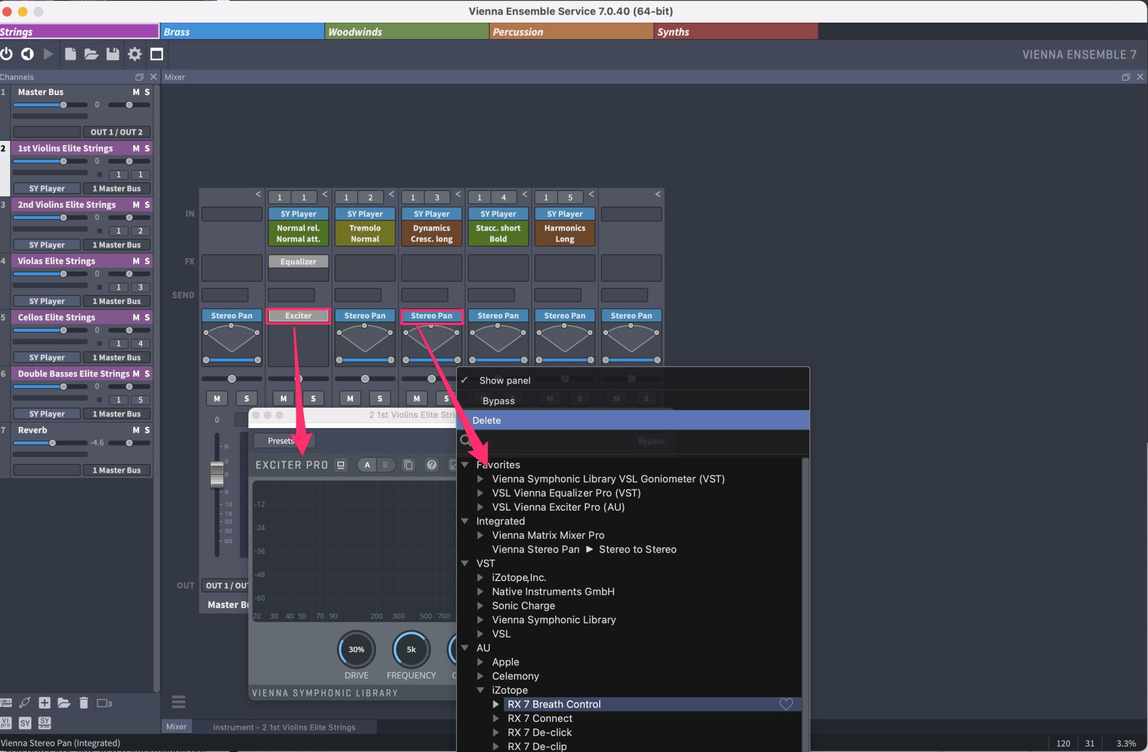
Task: Click the OUT 1 / OUT 2 output button on Master Bus
Action: pyautogui.click(x=116, y=132)
